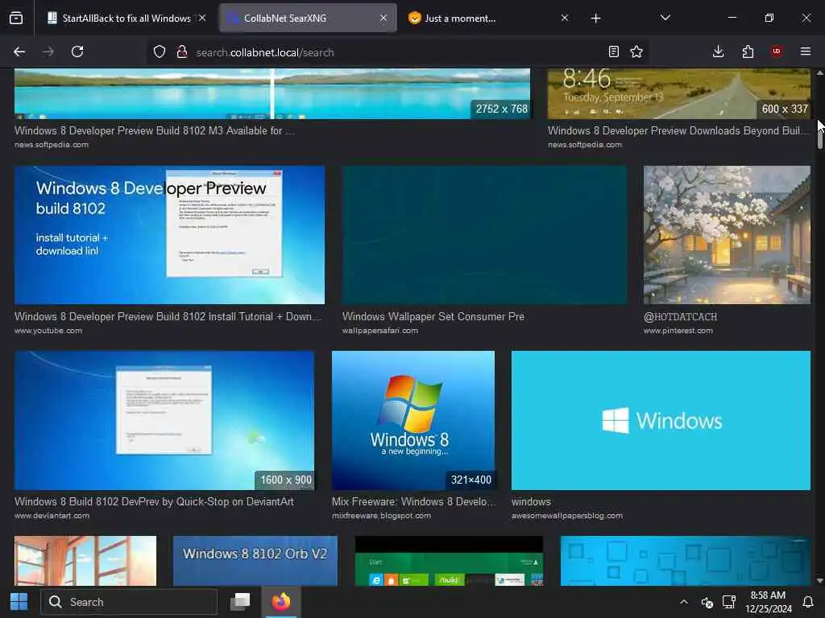Viewport: 825px width, 618px height.
Task: Open 2752 x 768 lake panorama image
Action: (x=272, y=93)
